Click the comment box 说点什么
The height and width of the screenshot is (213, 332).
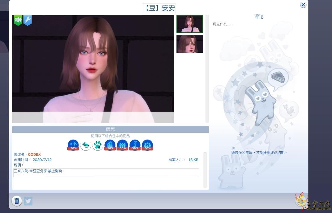point(223,24)
